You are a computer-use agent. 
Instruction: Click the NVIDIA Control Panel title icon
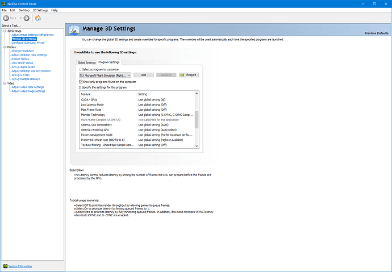(4, 4)
